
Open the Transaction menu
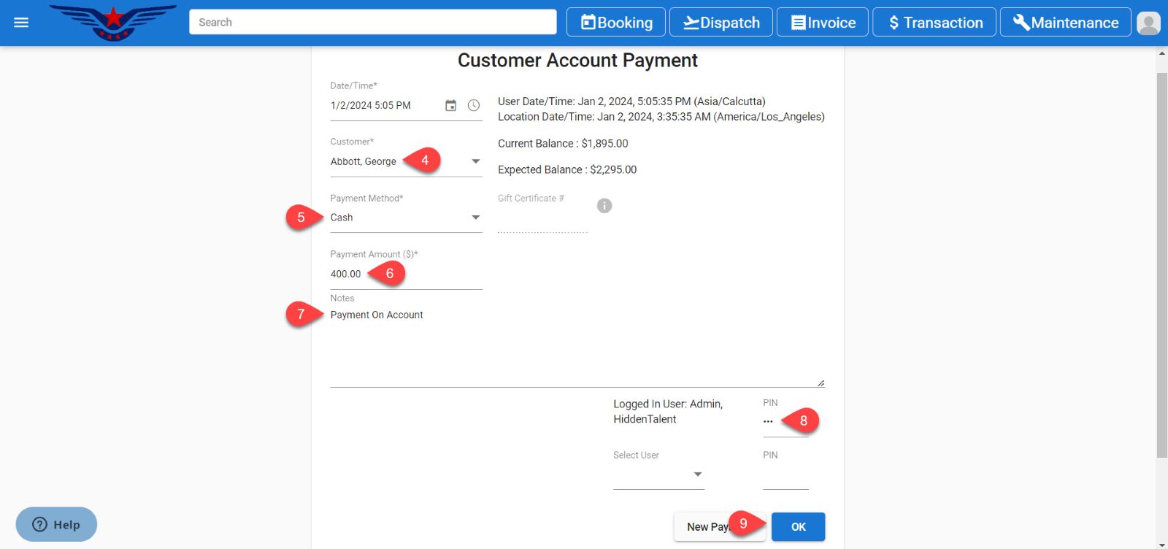[x=934, y=23]
